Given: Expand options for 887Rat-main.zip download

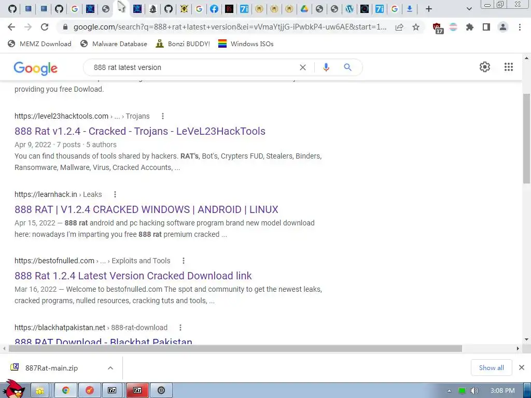Looking at the screenshot, I should (x=110, y=368).
